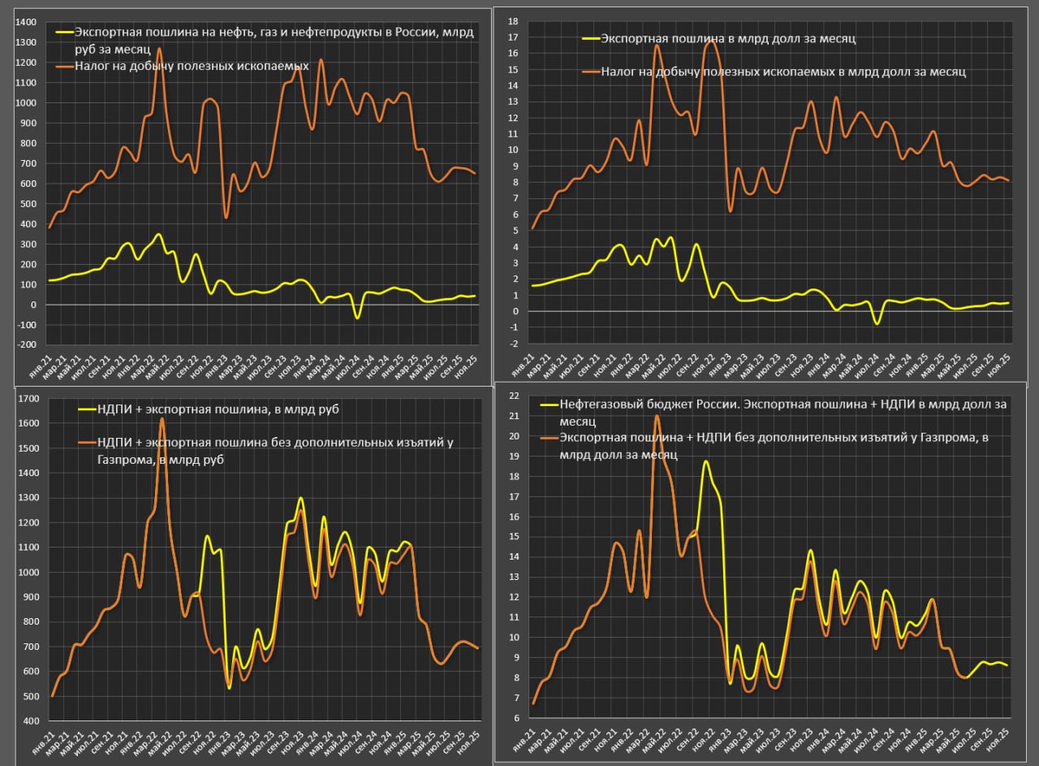Viewport: 1039px width, 766px height.
Task: Click orange peak at 21 in bottom-right chart
Action: coord(657,416)
